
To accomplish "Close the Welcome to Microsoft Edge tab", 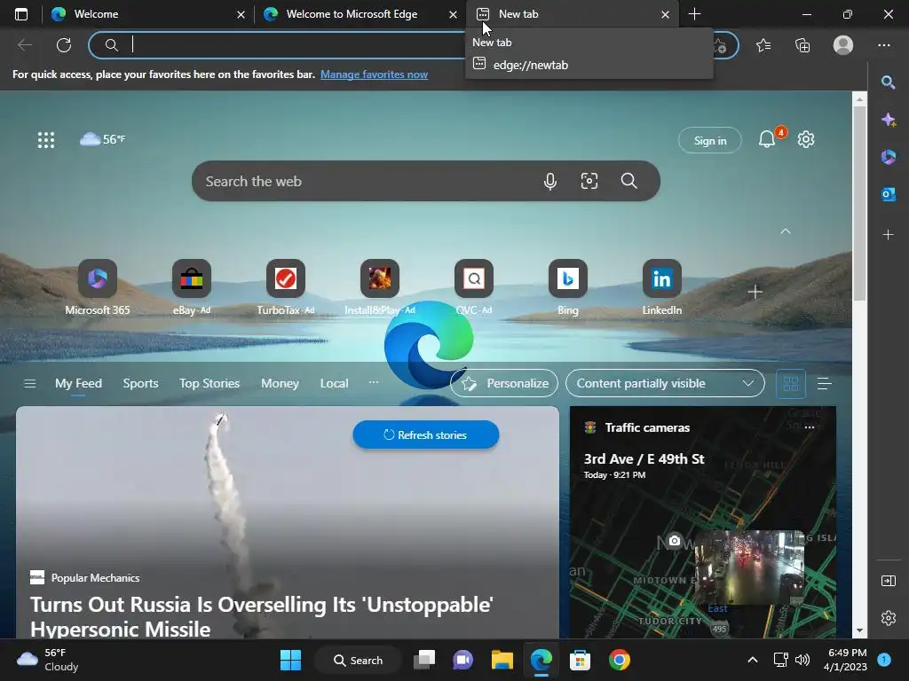I will pyautogui.click(x=453, y=14).
